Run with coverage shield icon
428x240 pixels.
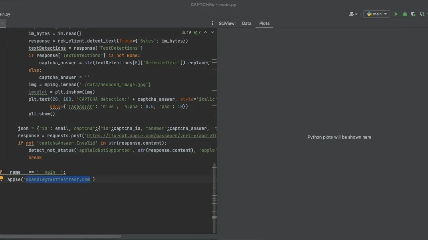pos(413,14)
